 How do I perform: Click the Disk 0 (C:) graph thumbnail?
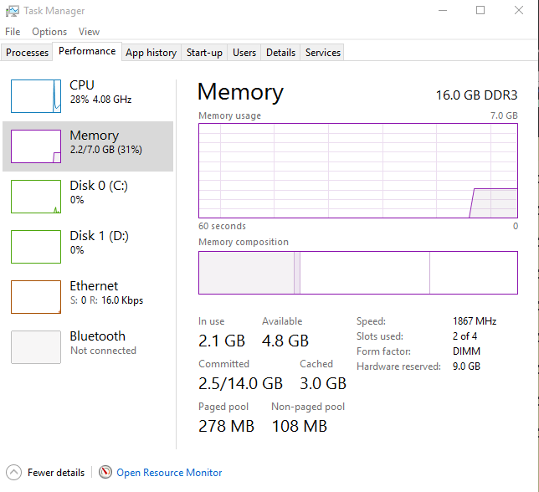pos(36,197)
